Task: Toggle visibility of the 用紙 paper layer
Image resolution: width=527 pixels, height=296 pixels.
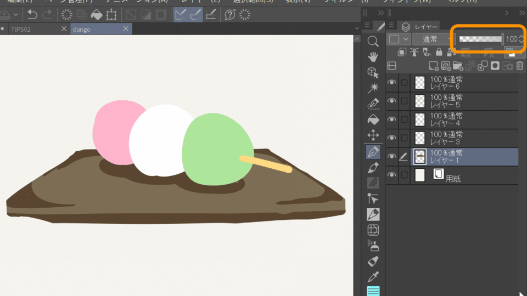Action: click(391, 175)
